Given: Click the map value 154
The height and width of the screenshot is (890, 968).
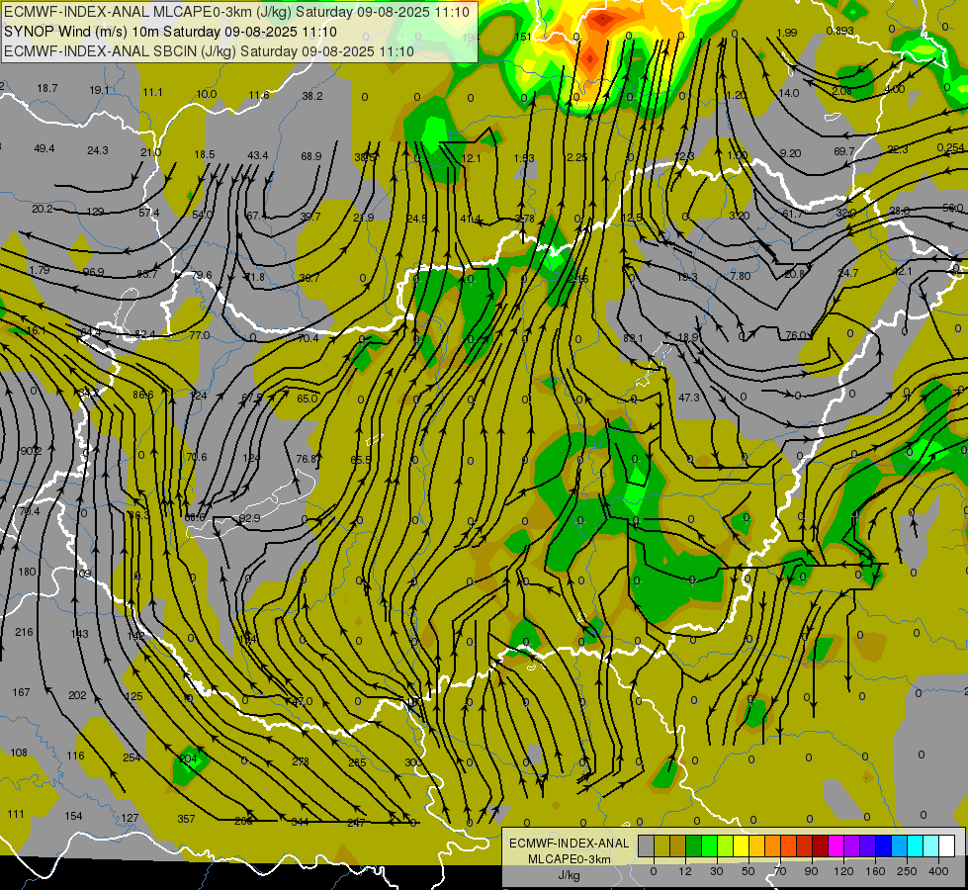Looking at the screenshot, I should (73, 816).
